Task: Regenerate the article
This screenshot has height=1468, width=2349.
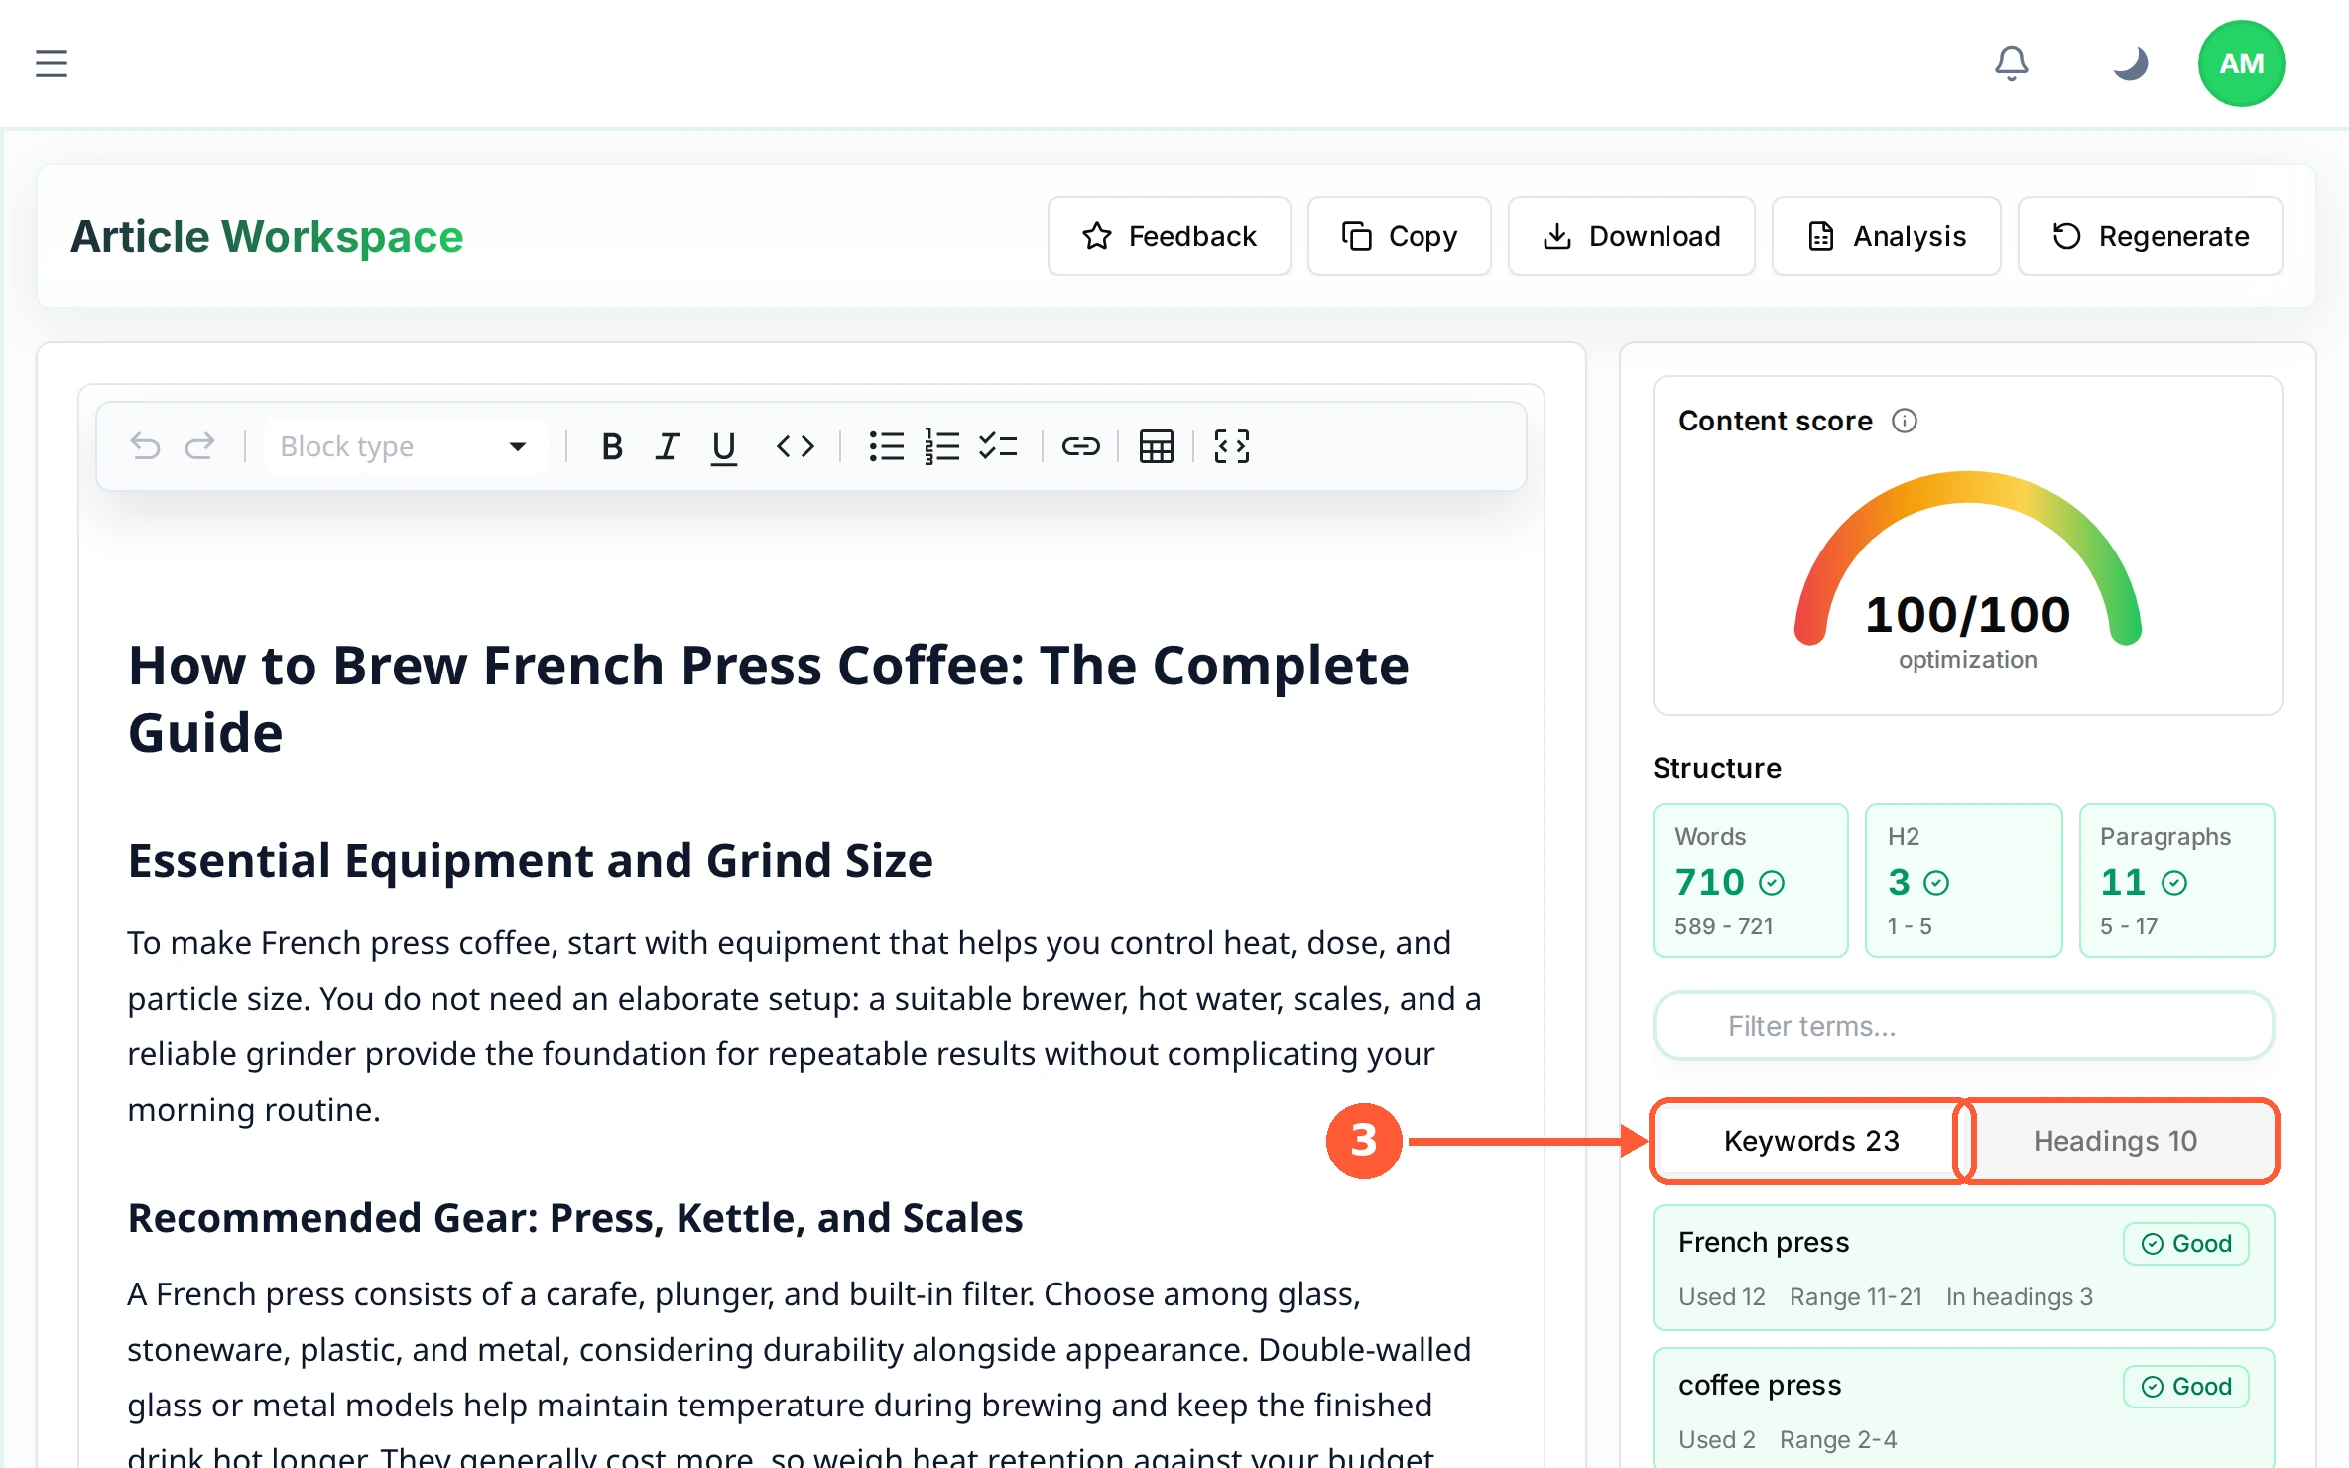Action: [2151, 236]
